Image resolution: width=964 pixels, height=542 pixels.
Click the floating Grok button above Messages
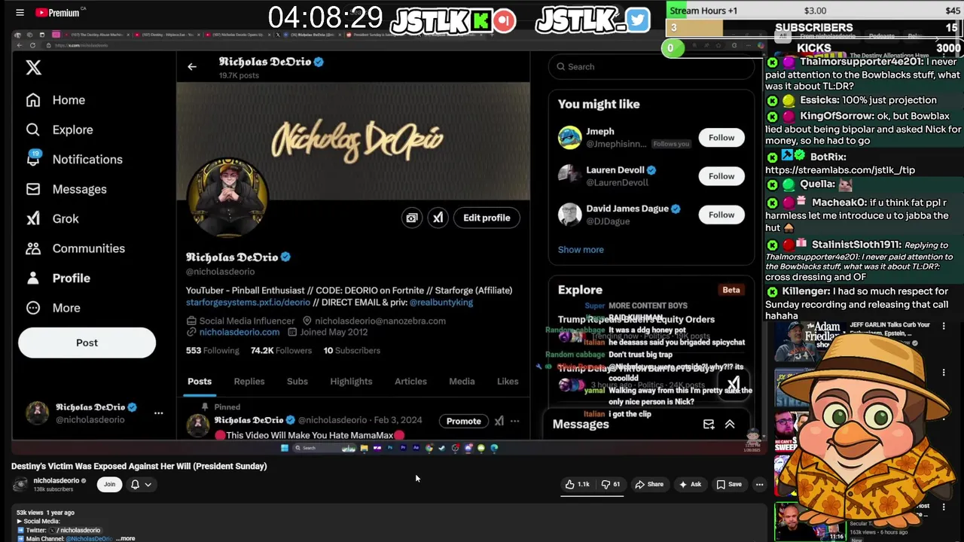click(734, 385)
